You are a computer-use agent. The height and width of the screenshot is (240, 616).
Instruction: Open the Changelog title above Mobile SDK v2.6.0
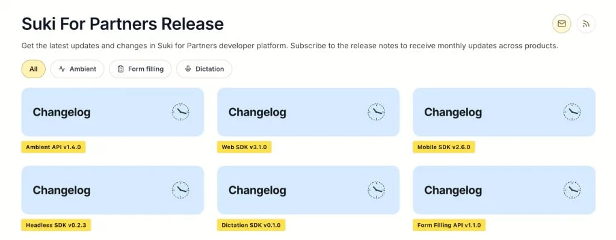coord(453,112)
